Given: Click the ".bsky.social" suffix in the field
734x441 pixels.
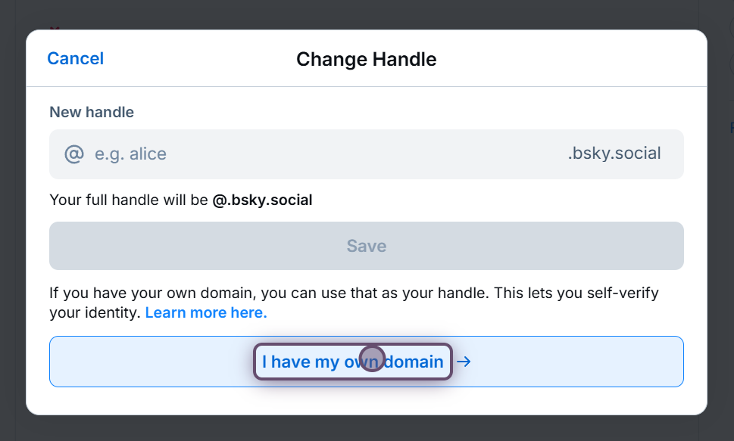Looking at the screenshot, I should [x=614, y=154].
